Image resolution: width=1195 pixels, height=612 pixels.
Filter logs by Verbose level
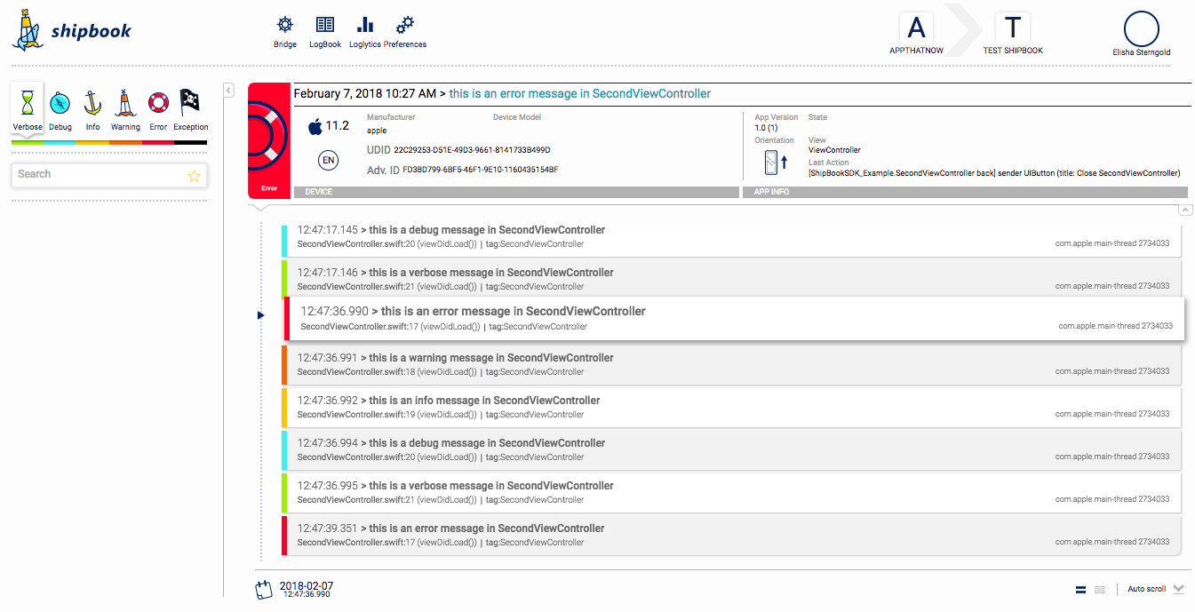click(x=28, y=109)
